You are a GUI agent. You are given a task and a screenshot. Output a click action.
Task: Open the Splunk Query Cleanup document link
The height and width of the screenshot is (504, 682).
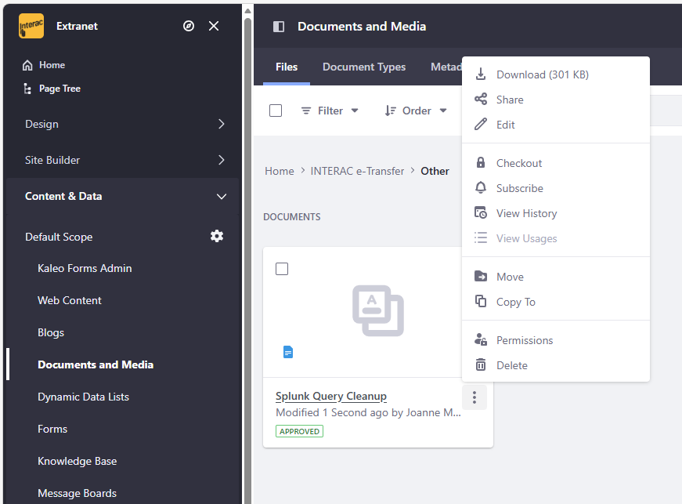click(x=331, y=396)
